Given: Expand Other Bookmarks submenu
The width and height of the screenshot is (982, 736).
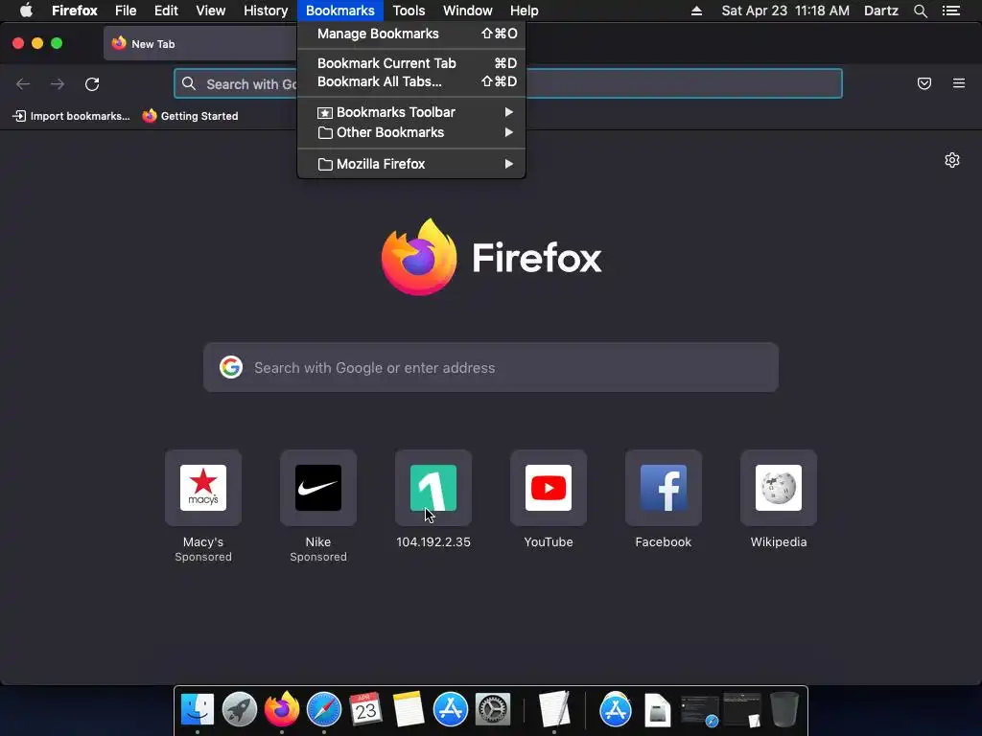Looking at the screenshot, I should [x=411, y=132].
